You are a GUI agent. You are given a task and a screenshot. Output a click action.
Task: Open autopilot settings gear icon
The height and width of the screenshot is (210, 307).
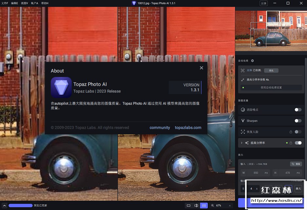tap(252, 61)
